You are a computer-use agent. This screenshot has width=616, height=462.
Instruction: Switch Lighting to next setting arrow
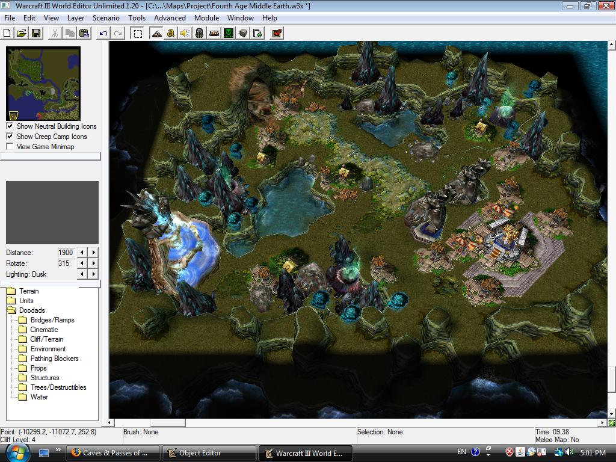(93, 274)
